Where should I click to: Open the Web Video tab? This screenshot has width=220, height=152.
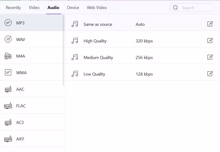(x=97, y=8)
